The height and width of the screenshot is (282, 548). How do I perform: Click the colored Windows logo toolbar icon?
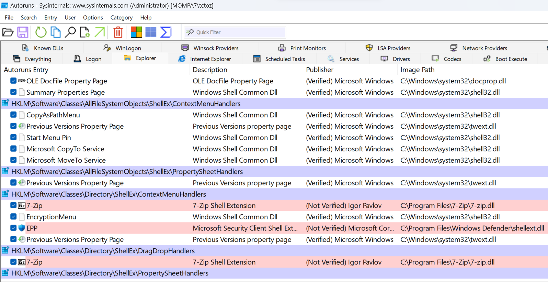pyautogui.click(x=136, y=32)
